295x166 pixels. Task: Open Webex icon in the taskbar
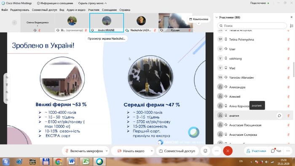(99, 162)
